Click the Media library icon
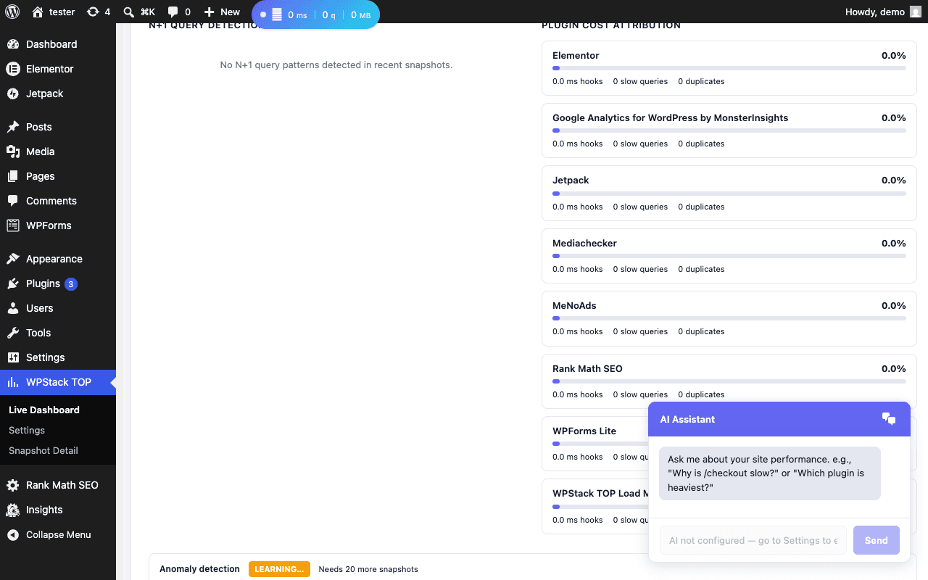 (x=13, y=152)
